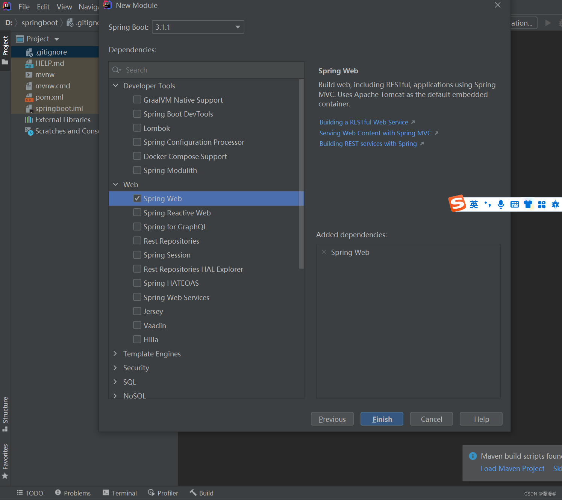Open the Edit menu
Image resolution: width=562 pixels, height=500 pixels.
point(43,7)
